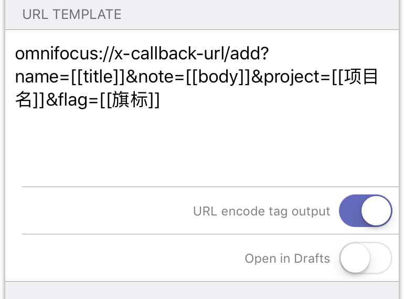Click the Open in Drafts label
This screenshot has height=299, width=404.
287,259
